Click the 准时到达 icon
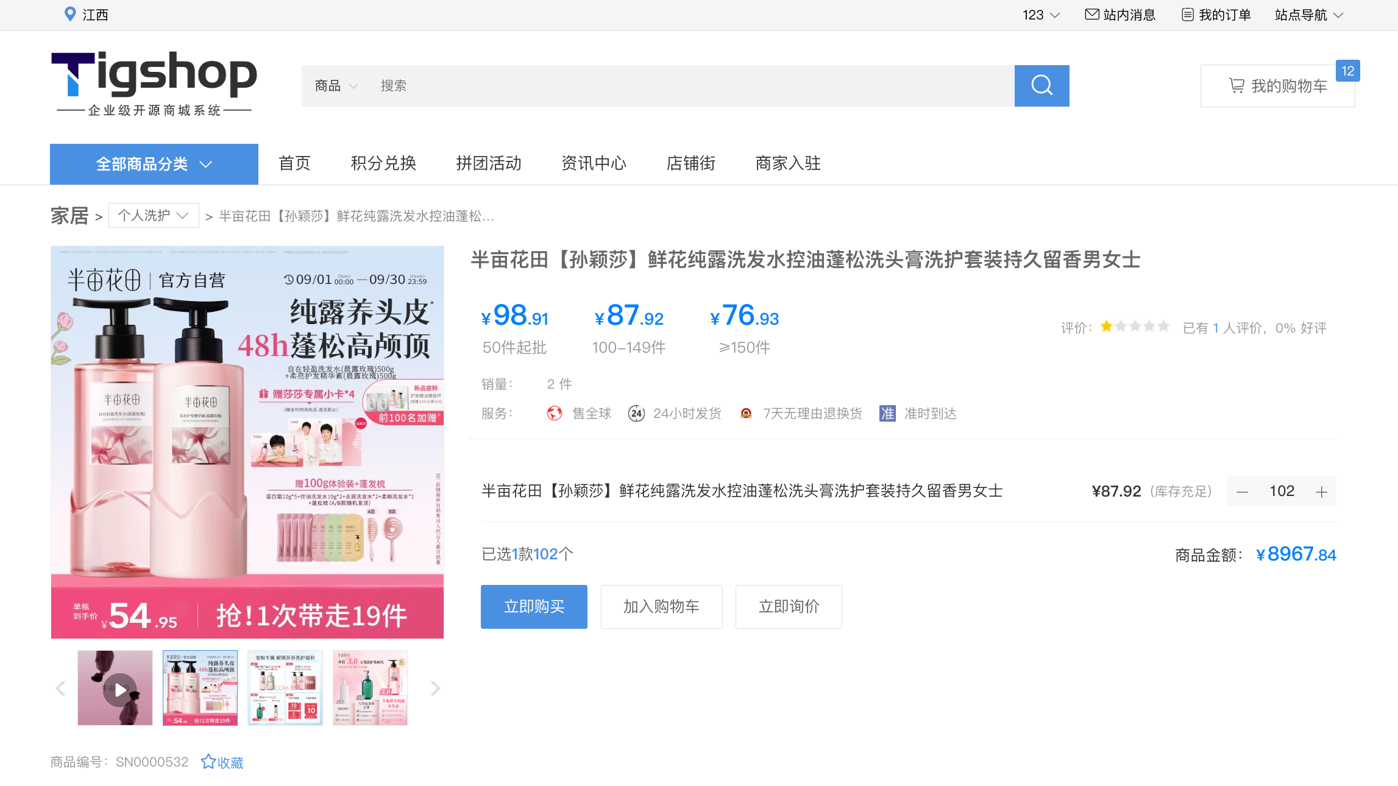Viewport: 1398px width, 786px height. tap(887, 414)
